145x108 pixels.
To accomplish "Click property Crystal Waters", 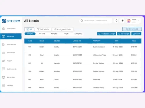I will pyautogui.click(x=98, y=63).
